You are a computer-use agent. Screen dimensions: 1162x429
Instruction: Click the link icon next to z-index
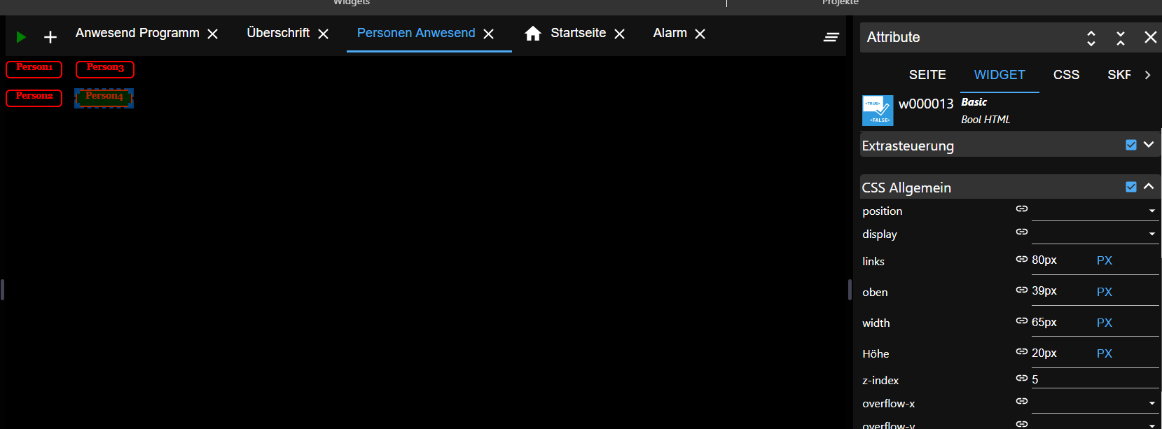[1022, 378]
